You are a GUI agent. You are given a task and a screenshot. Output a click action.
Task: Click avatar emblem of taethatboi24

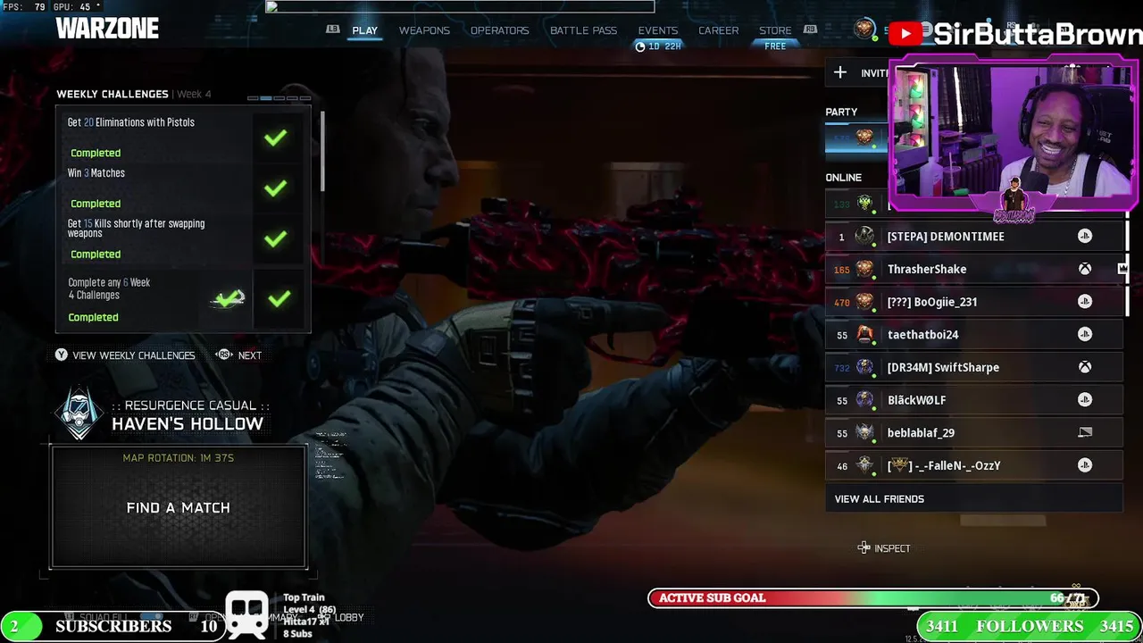coord(864,334)
